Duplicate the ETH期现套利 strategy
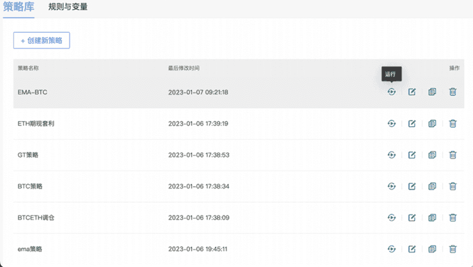Screen dimensions: 473x267 click(432, 124)
